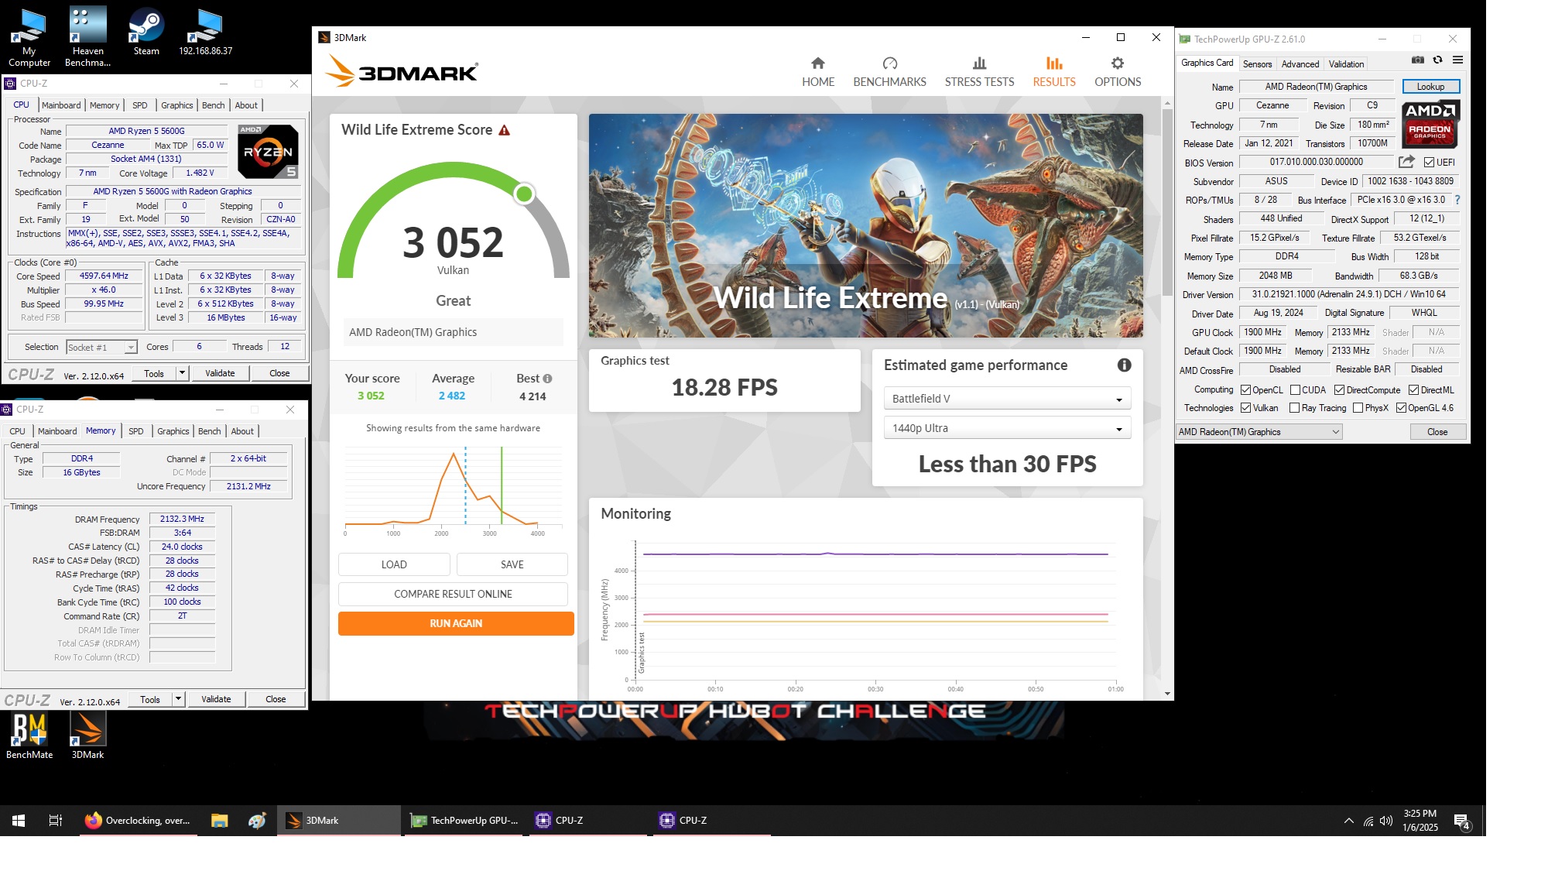The width and height of the screenshot is (1548, 871).
Task: Click the scroll-down arrow of 3DMark scrollbar
Action: click(x=1167, y=694)
